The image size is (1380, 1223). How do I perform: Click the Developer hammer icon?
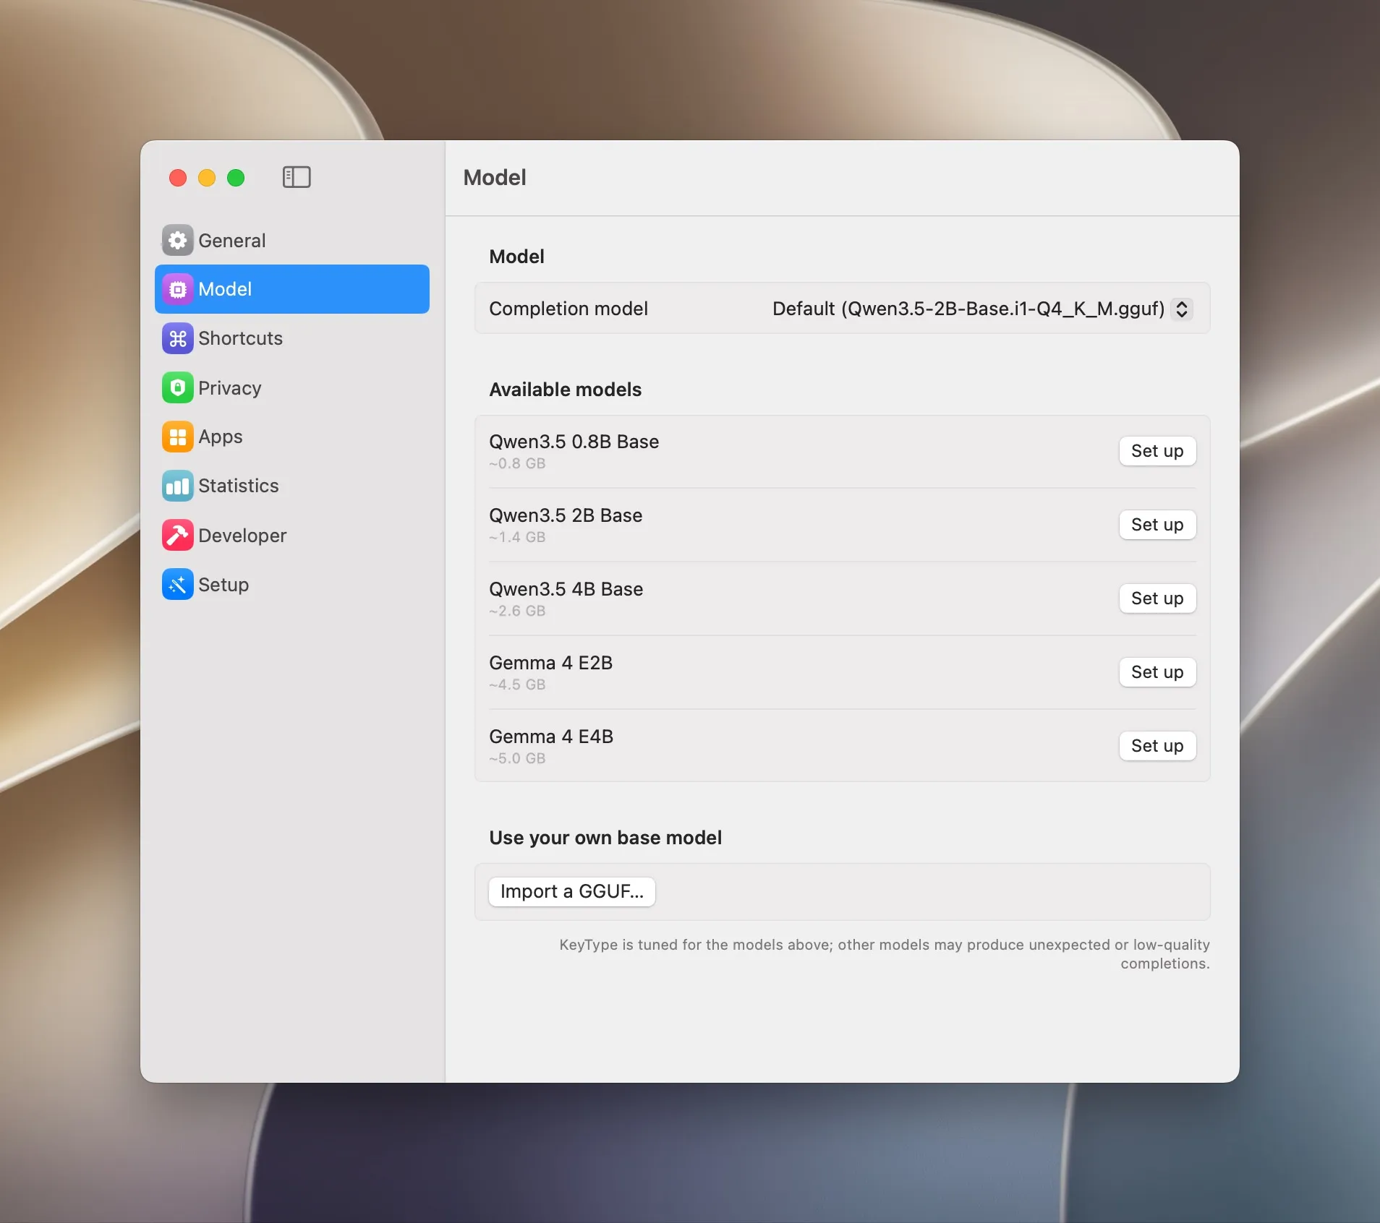[x=178, y=535]
